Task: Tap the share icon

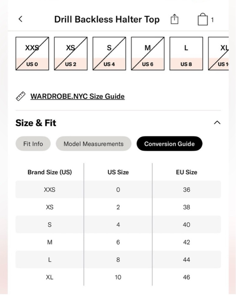Action: point(174,19)
